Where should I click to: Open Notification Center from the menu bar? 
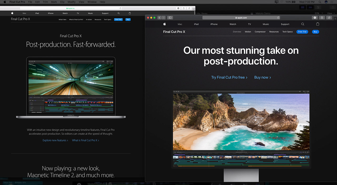pyautogui.click(x=333, y=2)
